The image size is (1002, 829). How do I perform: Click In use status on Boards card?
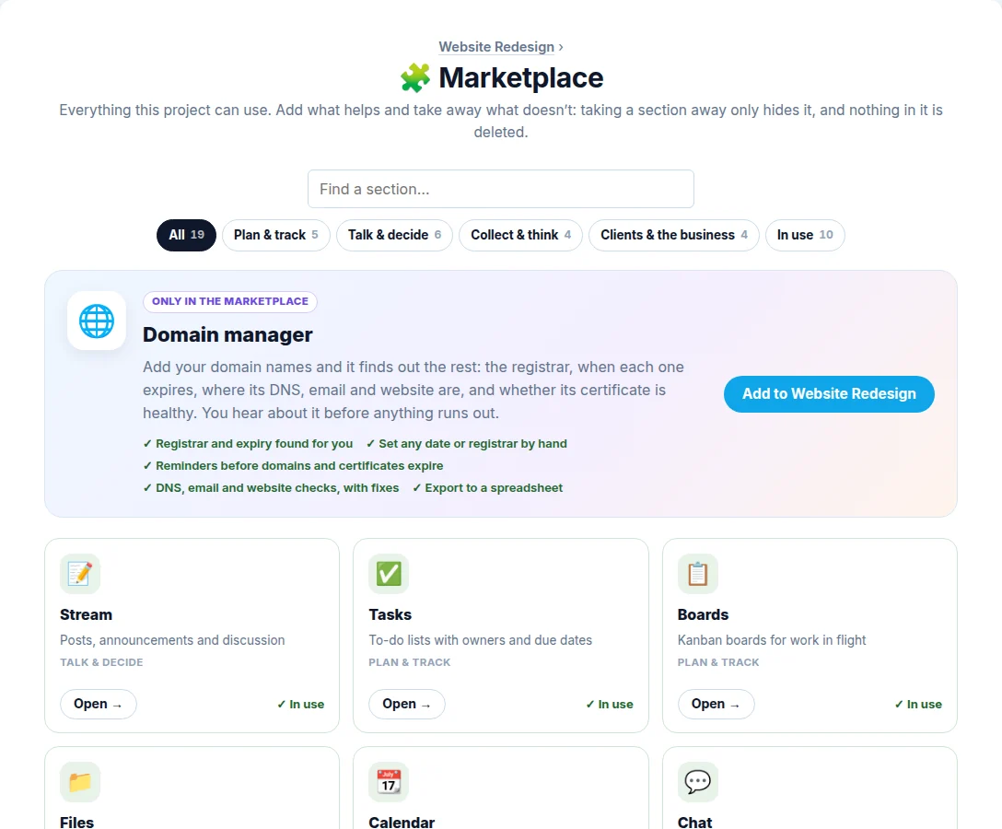point(918,705)
